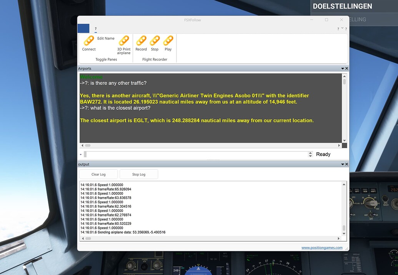
Task: Select the ? ribbon tab
Action: click(x=95, y=29)
